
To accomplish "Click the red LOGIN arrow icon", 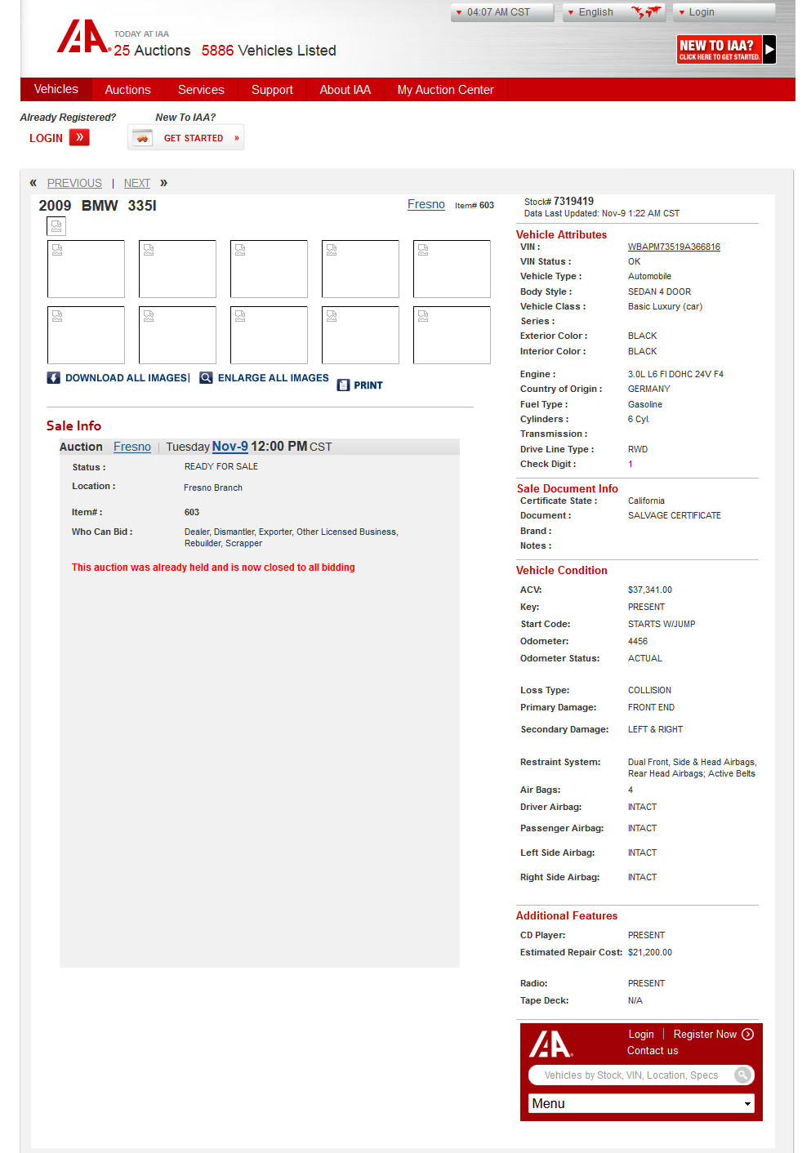I will (x=79, y=137).
